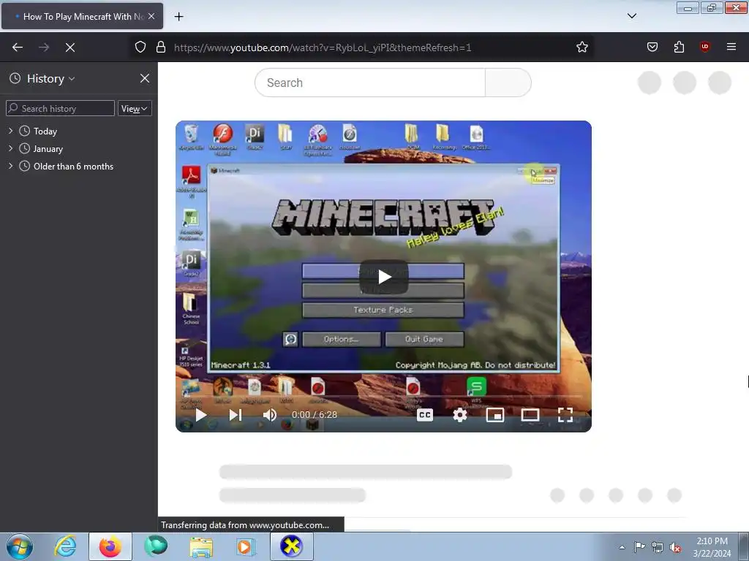Enter full screen video mode
This screenshot has height=561, width=749.
pyautogui.click(x=565, y=415)
